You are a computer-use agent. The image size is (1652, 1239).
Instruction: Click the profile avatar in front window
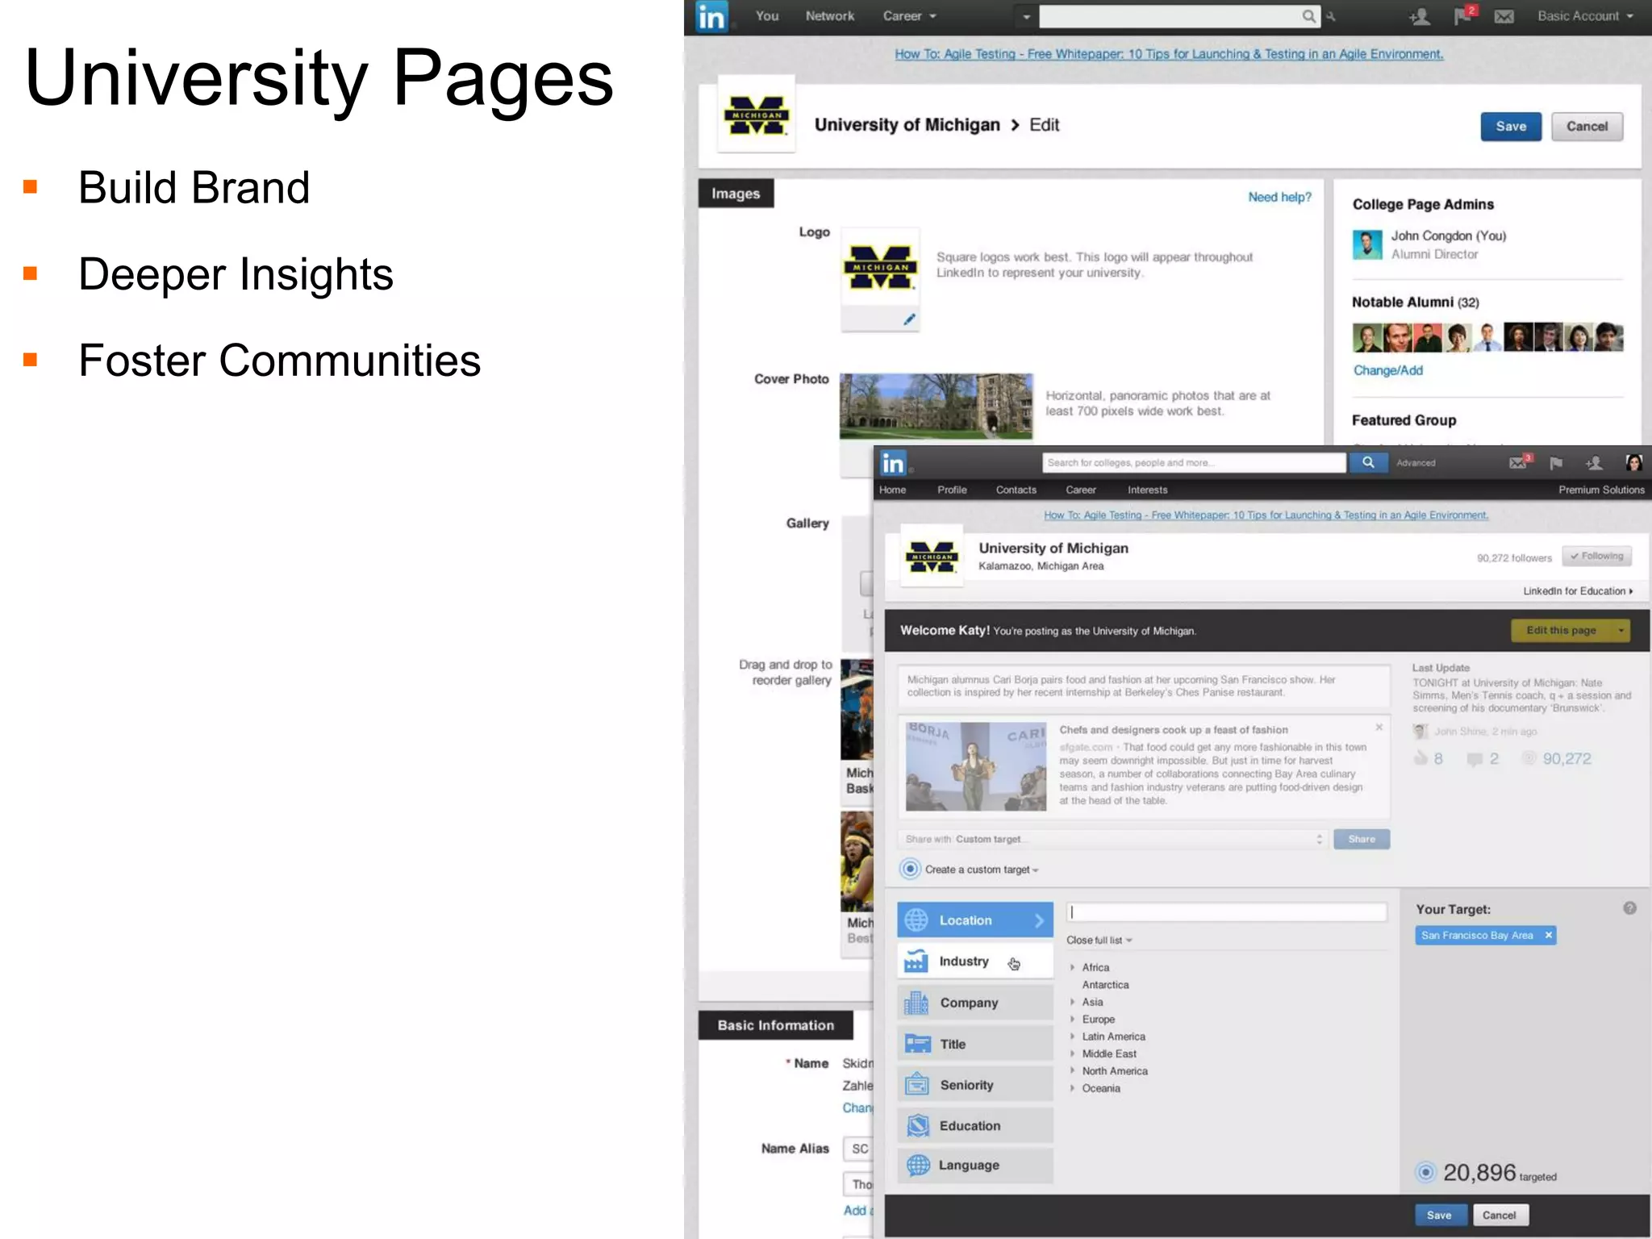[1634, 462]
